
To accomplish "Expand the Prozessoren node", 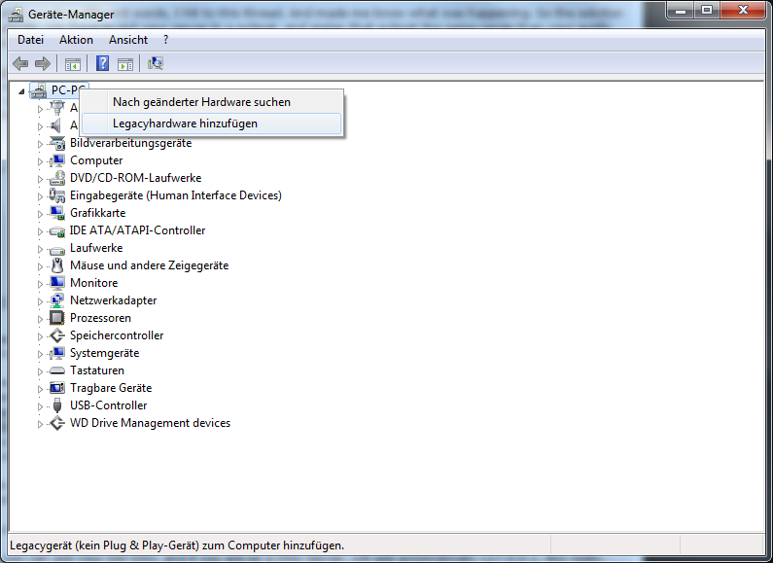I will [x=41, y=319].
